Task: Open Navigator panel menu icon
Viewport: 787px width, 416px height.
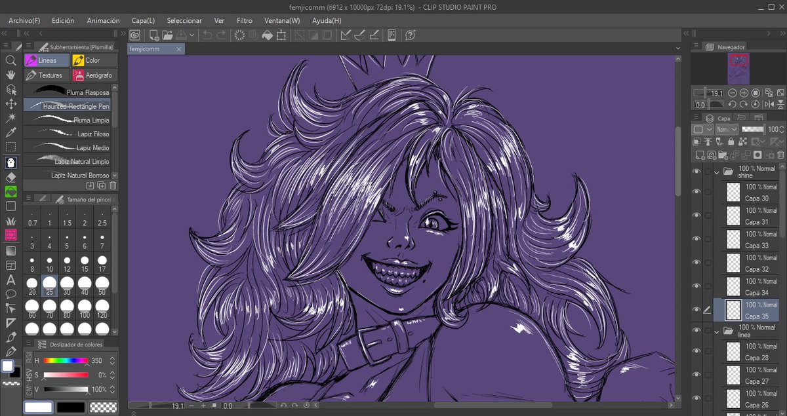Action: pos(697,47)
